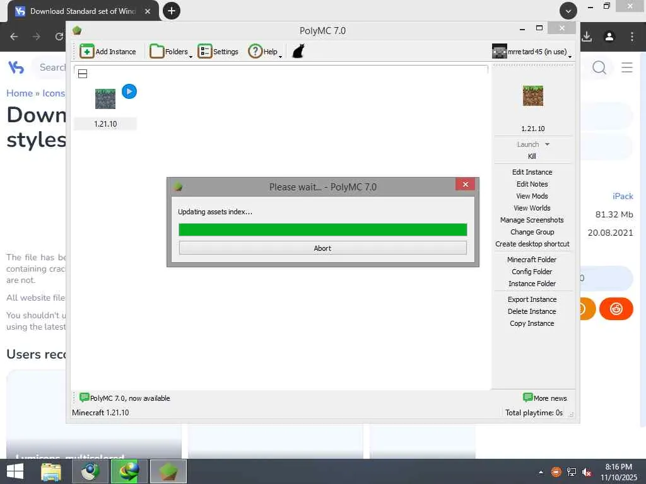Open the Folders toolbar menu
The image size is (646, 484).
point(170,52)
